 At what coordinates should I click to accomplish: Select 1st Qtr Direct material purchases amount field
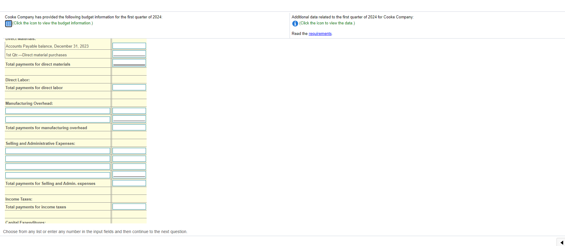129,54
